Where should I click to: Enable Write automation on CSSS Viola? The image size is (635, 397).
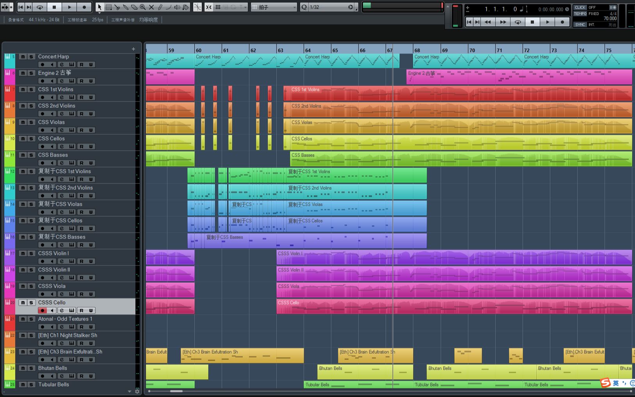pyautogui.click(x=91, y=294)
